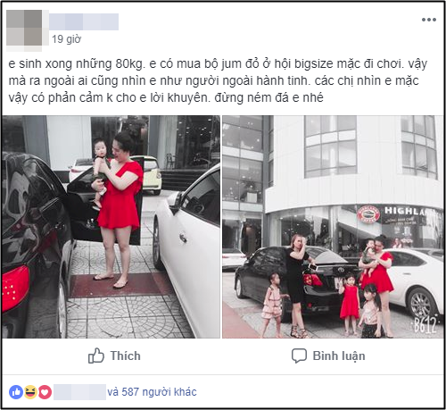Click the post caption starting "e sinh xong"
The height and width of the screenshot is (410, 446).
218,80
